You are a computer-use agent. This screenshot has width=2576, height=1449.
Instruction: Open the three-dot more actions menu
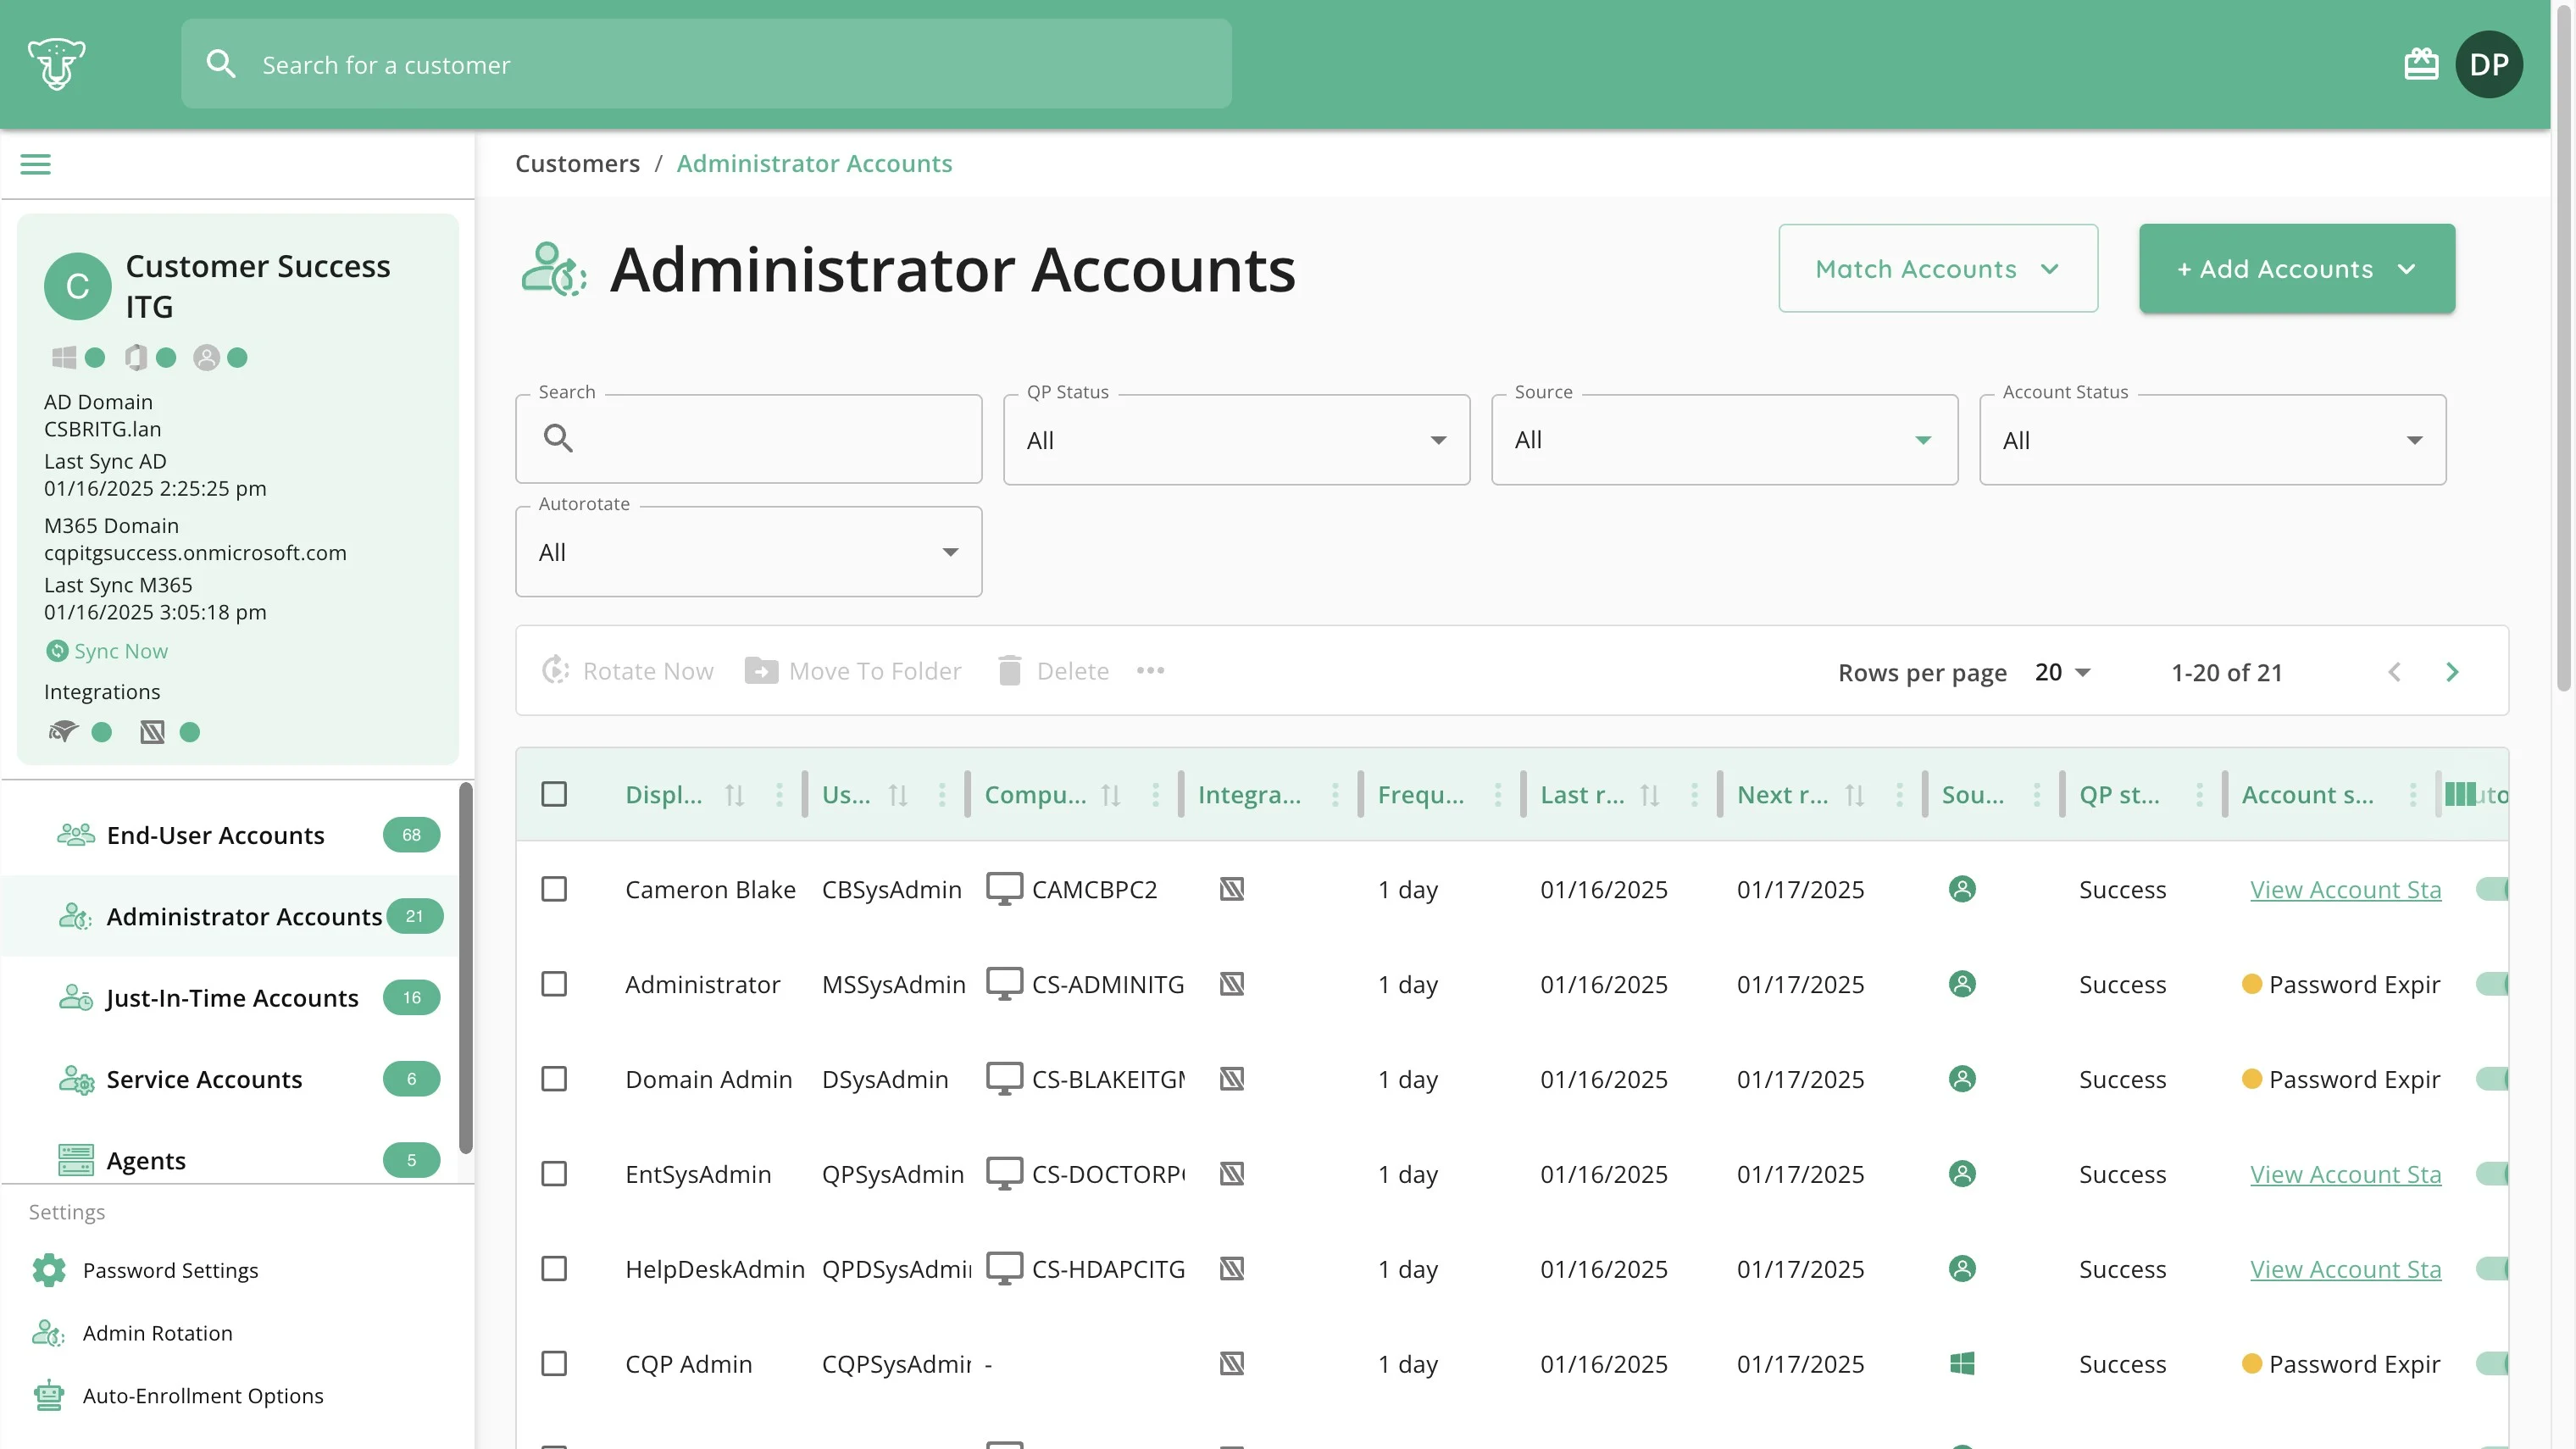coord(1150,670)
